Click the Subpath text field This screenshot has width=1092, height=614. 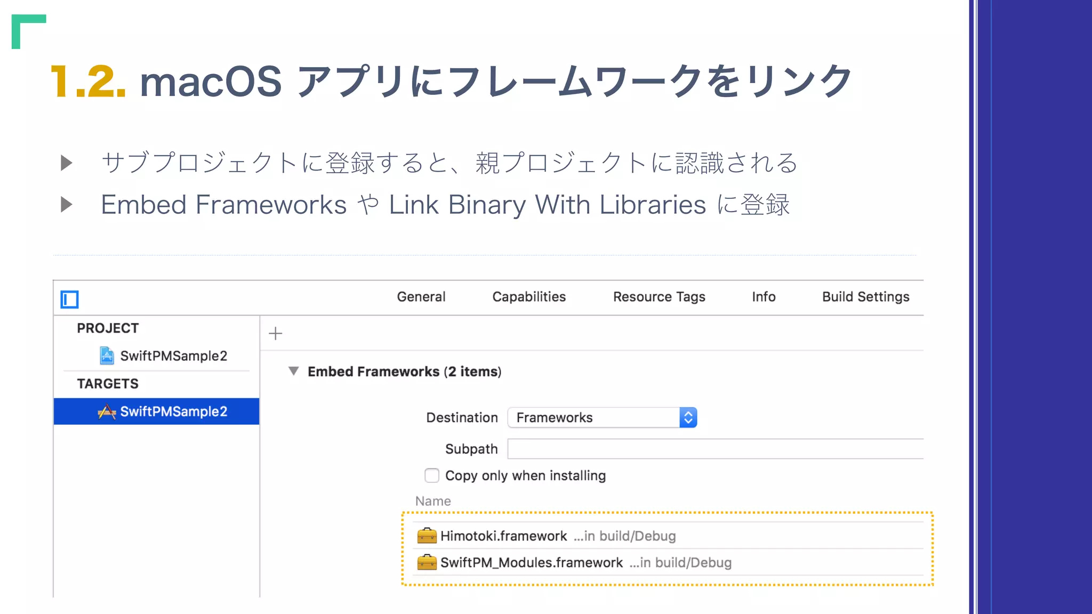714,449
